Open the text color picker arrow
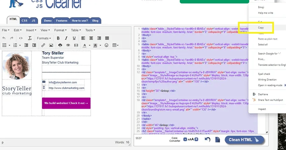The image size is (286, 150). [90, 45]
